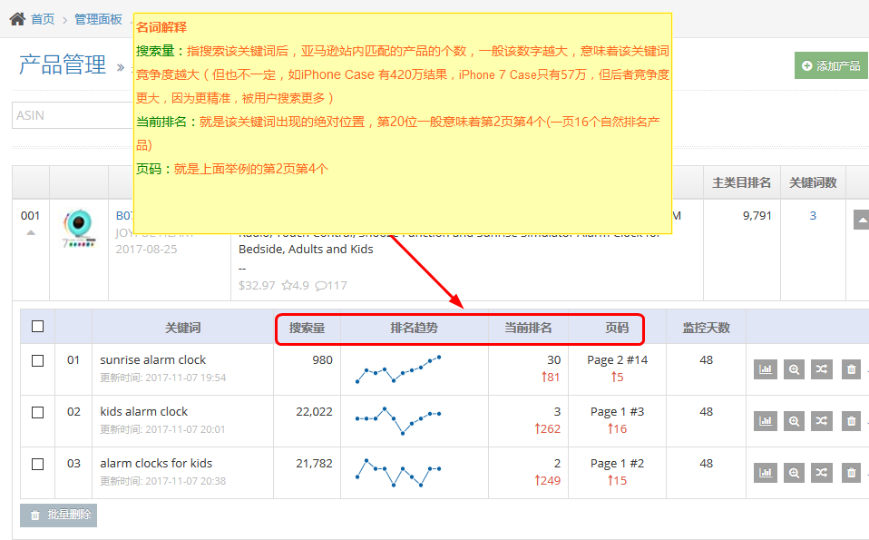
Task: Click trash icon in kids alarm clock row
Action: [x=851, y=421]
